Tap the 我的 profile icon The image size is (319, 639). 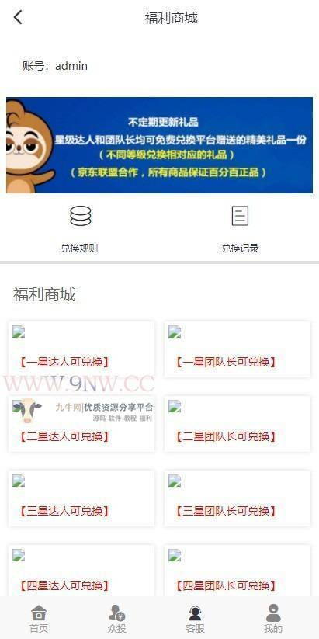pos(273,613)
